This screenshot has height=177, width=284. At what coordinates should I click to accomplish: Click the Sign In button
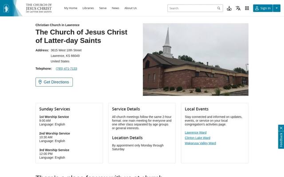(x=263, y=8)
